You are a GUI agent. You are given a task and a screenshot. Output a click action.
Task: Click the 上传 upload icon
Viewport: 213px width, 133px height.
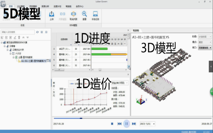tap(52, 14)
